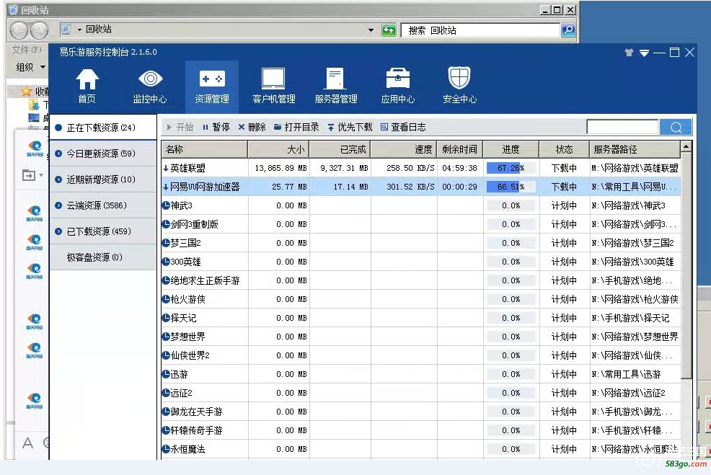Image resolution: width=711 pixels, height=475 pixels.
Task: Sort by 已完成 column header
Action: (340, 149)
